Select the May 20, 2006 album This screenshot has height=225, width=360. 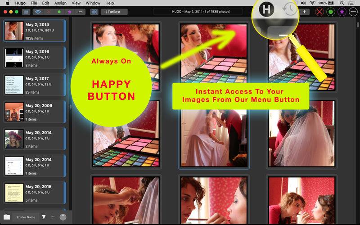[x=35, y=112]
